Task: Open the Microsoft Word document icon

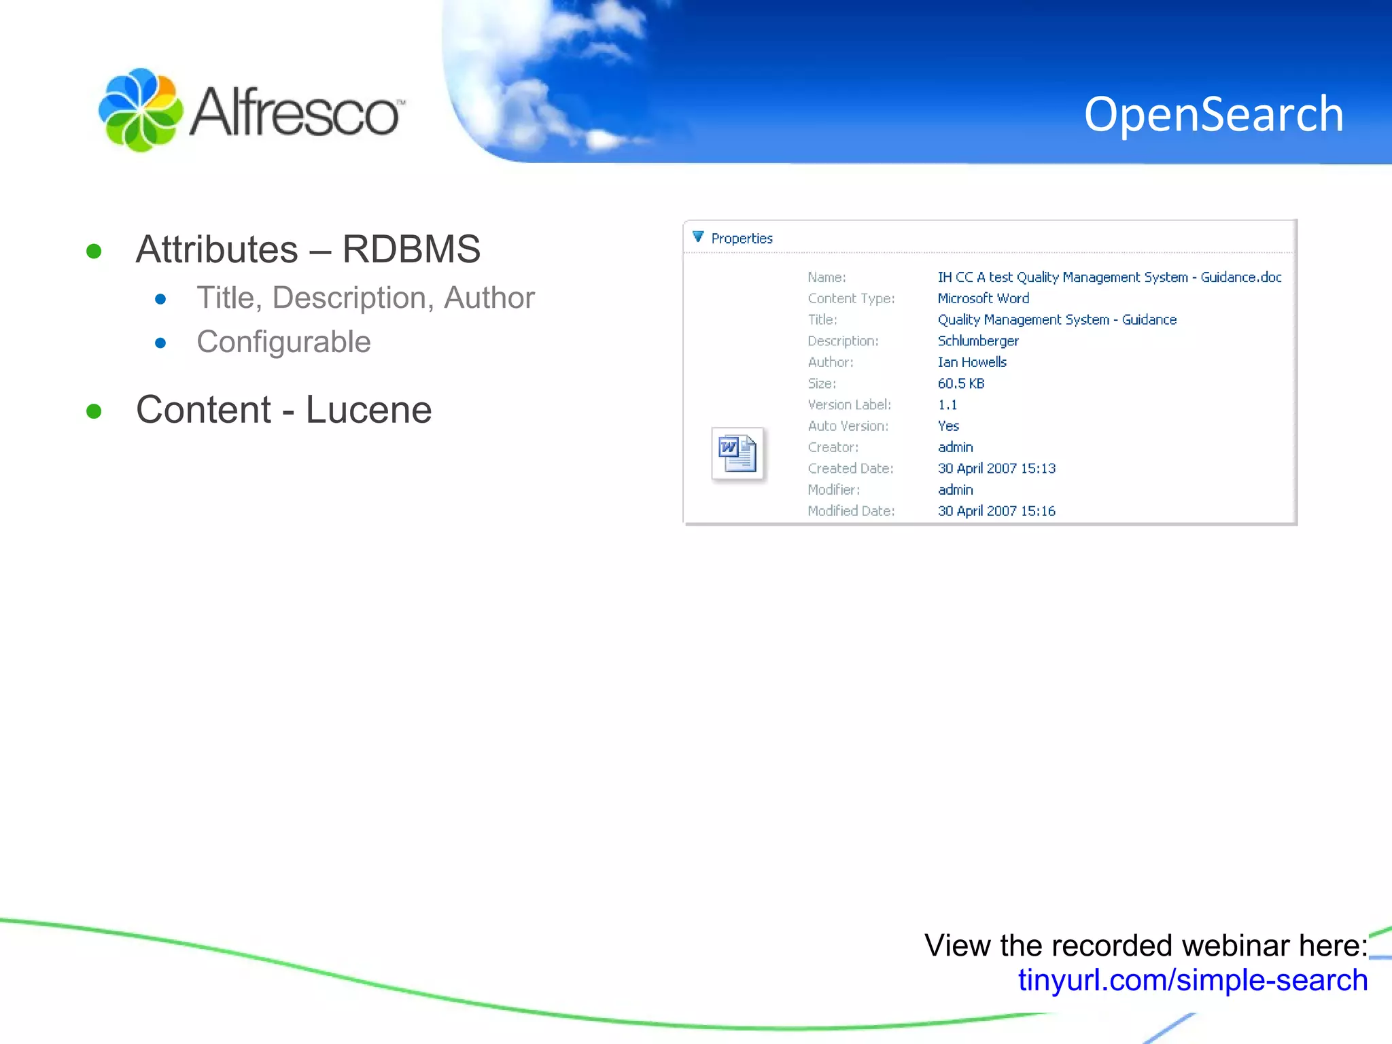Action: (737, 453)
